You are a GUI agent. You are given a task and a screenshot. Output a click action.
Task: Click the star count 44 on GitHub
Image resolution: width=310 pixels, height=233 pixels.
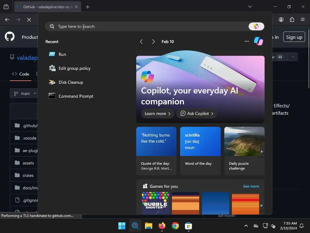click(x=280, y=57)
